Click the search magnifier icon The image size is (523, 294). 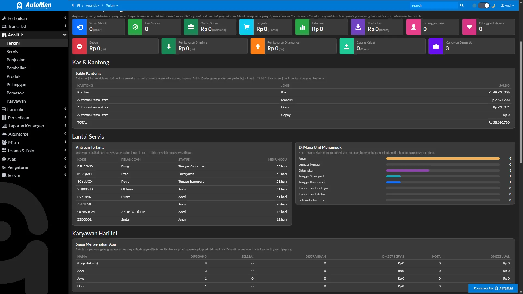click(x=462, y=5)
